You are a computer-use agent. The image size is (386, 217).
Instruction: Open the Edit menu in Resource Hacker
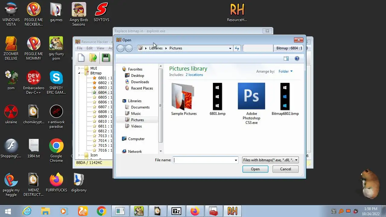(90, 48)
